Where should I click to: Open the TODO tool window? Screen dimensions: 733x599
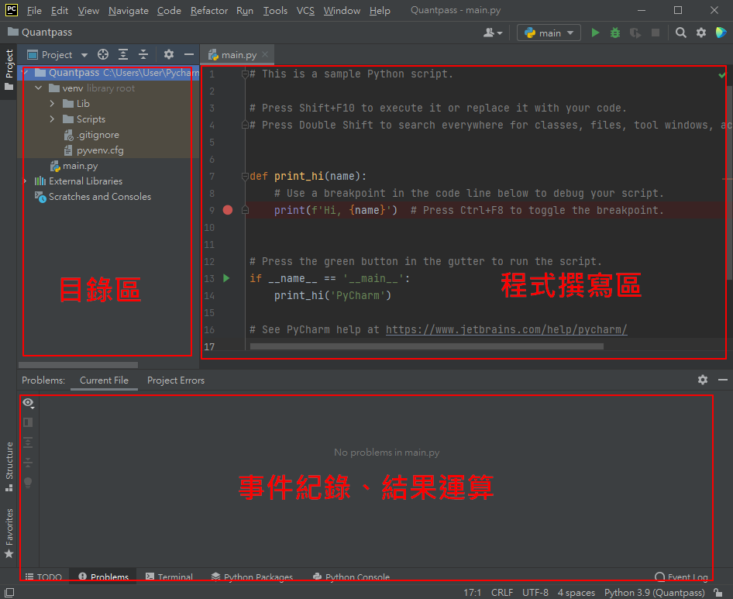(x=43, y=577)
